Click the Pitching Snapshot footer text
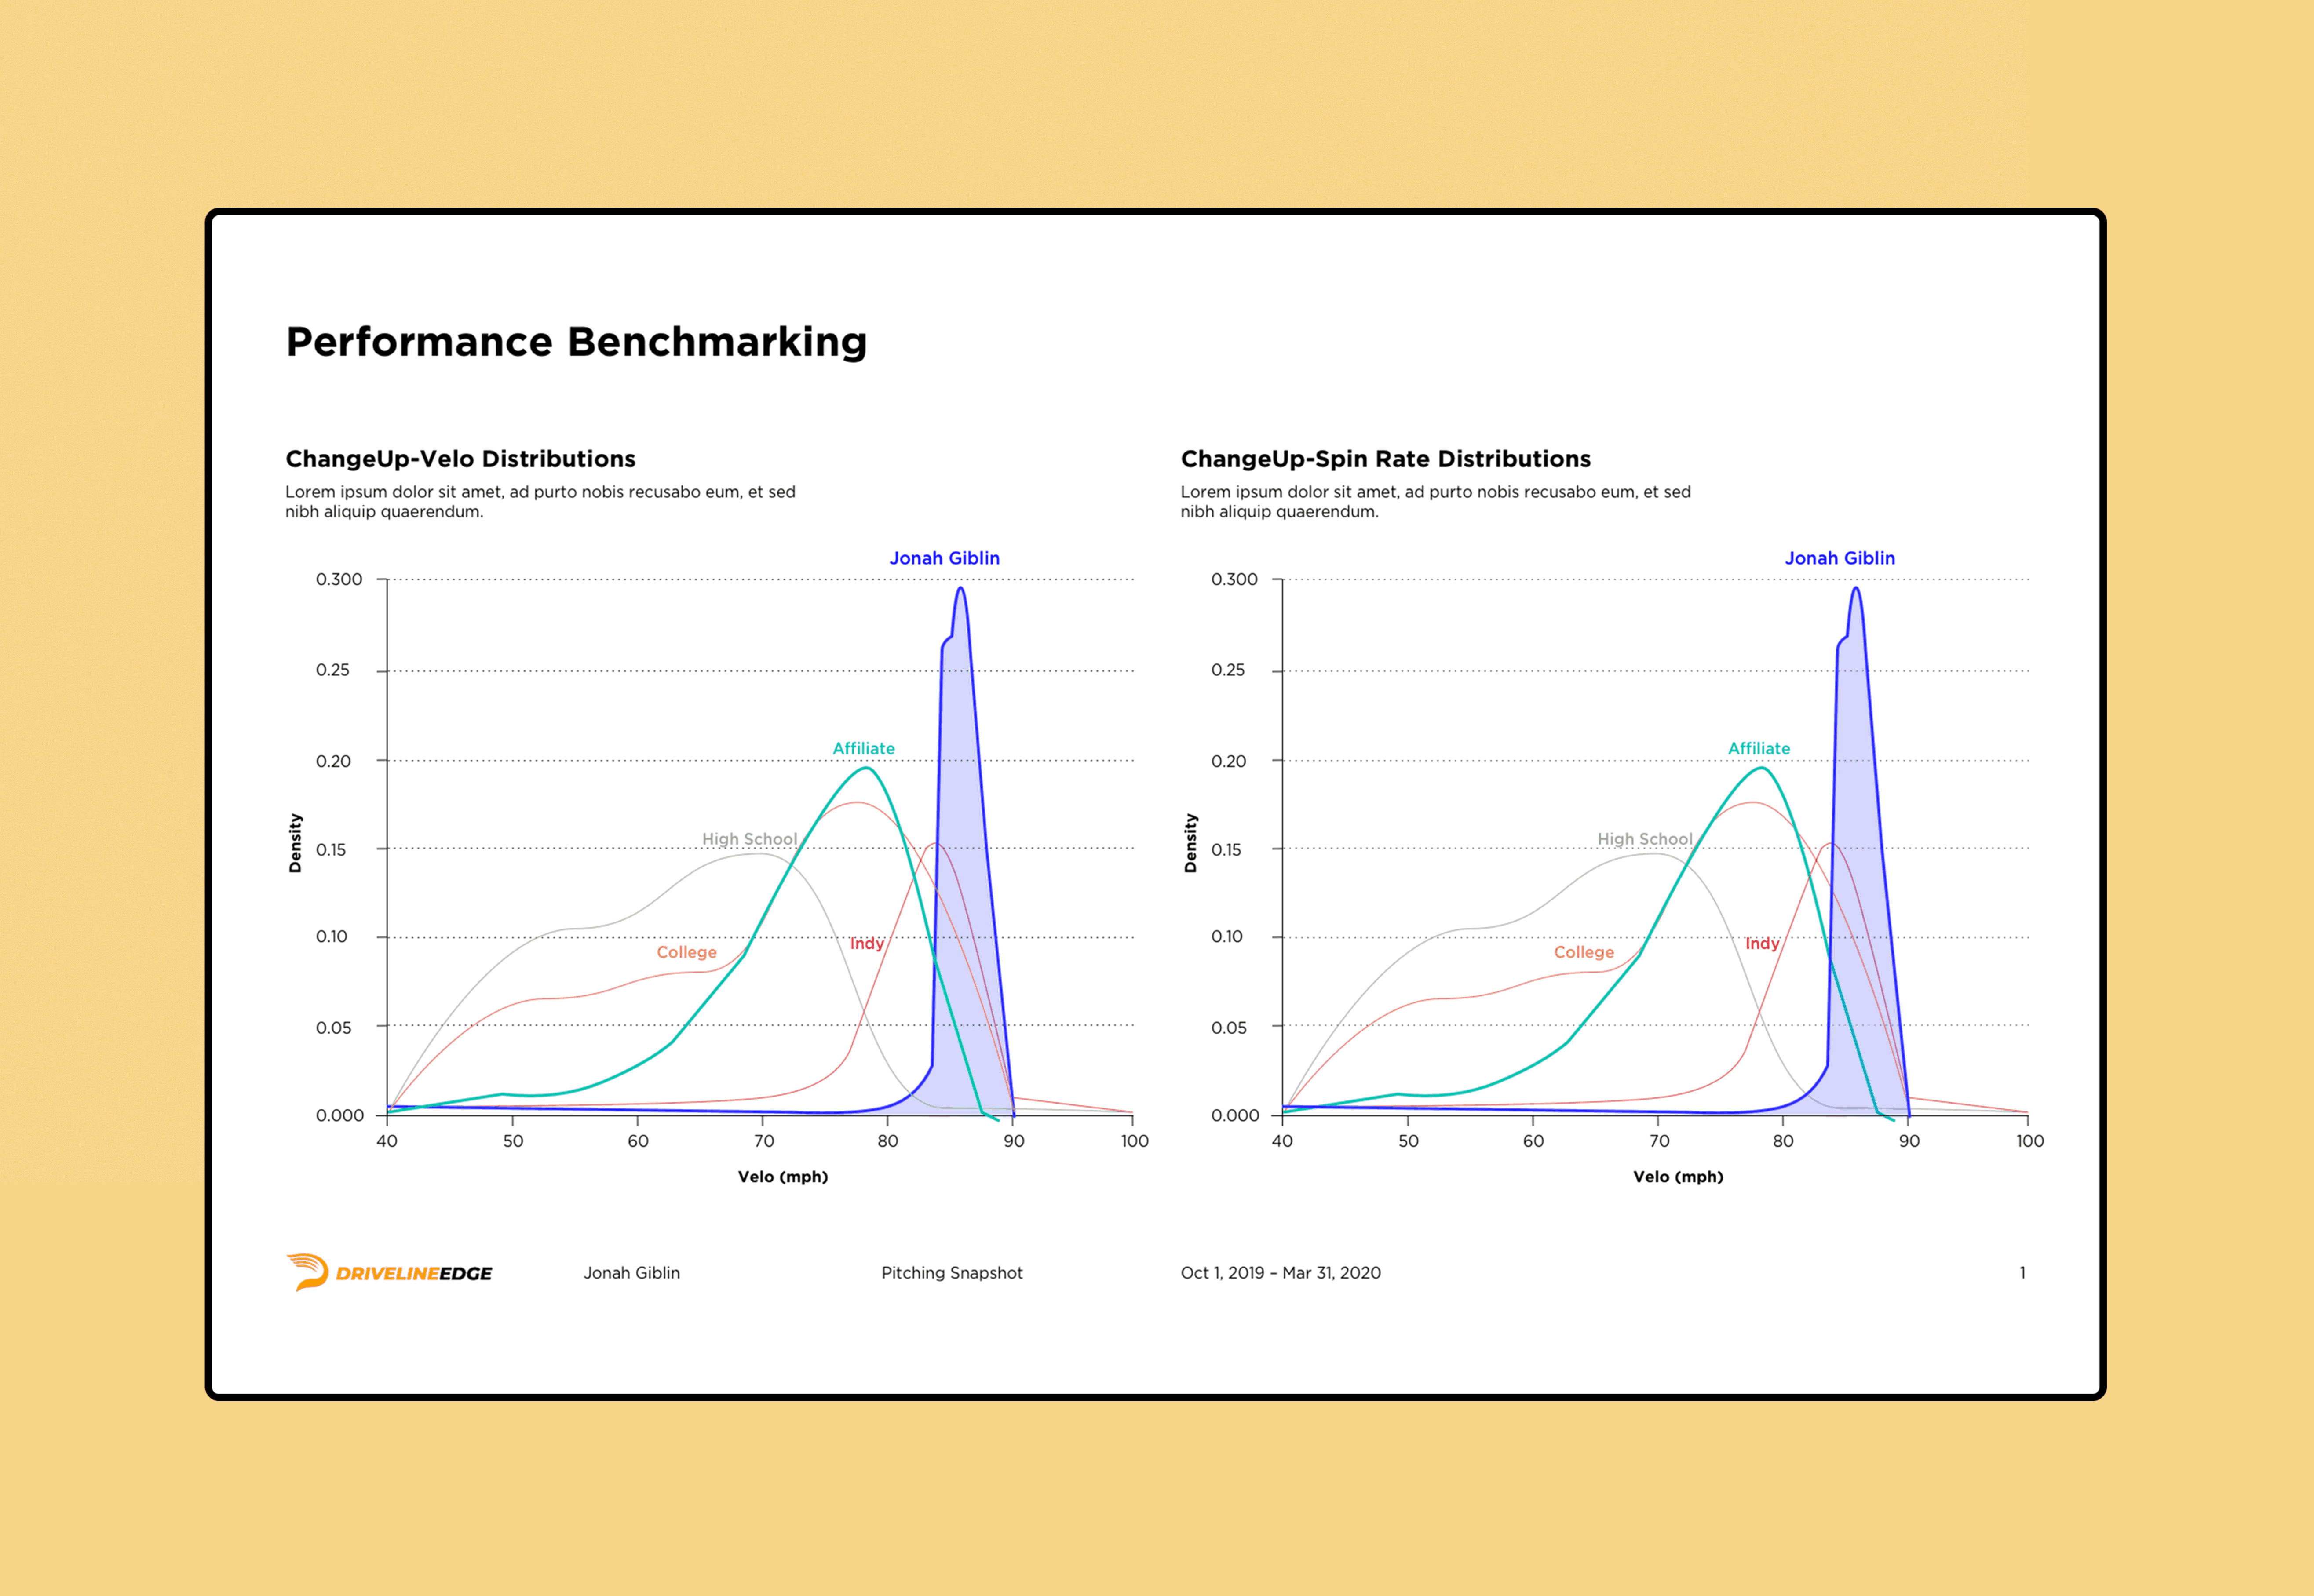Image resolution: width=2314 pixels, height=1596 pixels. [x=951, y=1272]
